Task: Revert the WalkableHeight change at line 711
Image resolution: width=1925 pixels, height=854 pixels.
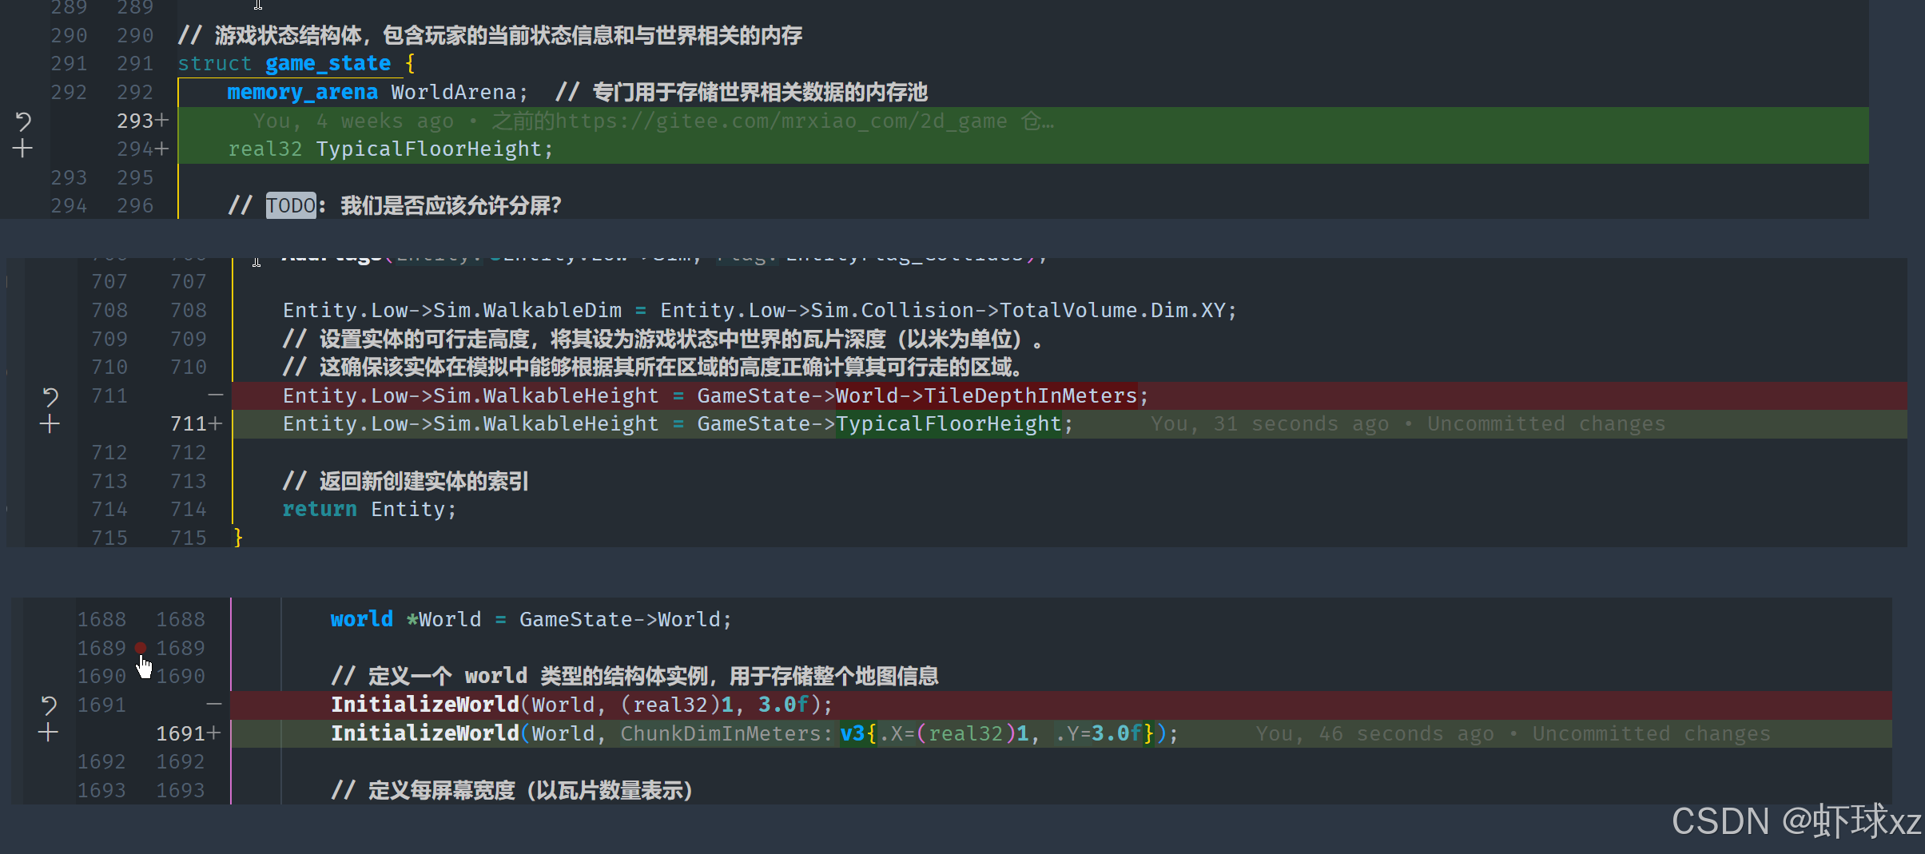Action: [50, 396]
